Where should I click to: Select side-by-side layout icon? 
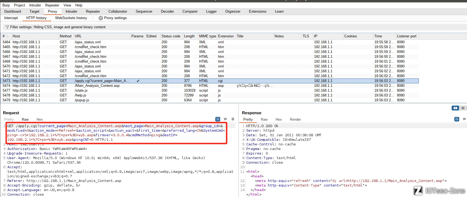(x=455, y=108)
